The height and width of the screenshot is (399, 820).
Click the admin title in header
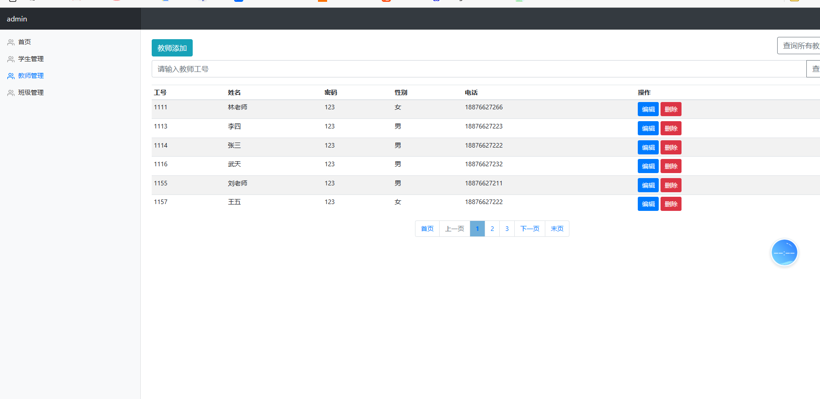(x=17, y=19)
